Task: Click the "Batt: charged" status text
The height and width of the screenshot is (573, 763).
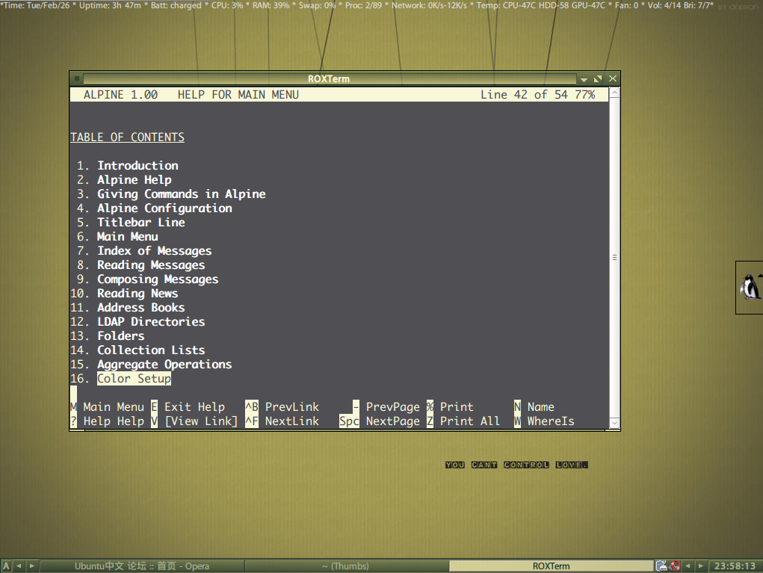Action: click(x=176, y=5)
